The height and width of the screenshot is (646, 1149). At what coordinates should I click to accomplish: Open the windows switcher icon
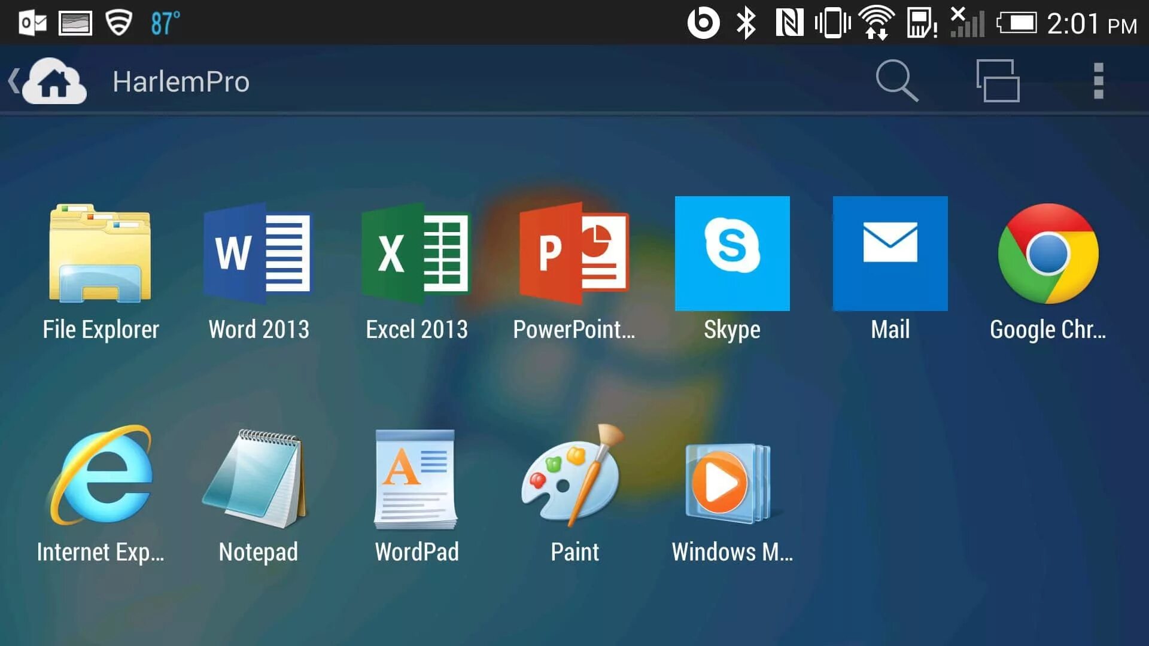pyautogui.click(x=998, y=81)
